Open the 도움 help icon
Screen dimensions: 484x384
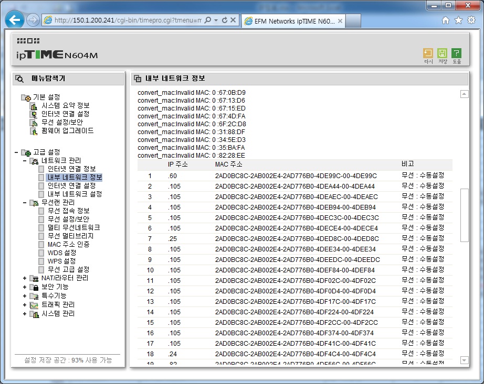[x=457, y=53]
